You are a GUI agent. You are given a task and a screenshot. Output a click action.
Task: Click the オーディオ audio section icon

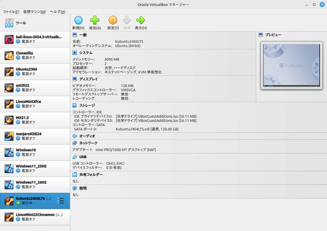[x=75, y=136]
